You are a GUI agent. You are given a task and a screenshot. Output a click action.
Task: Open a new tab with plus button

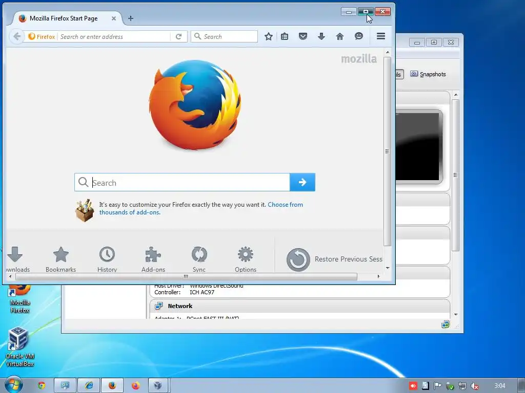[131, 18]
